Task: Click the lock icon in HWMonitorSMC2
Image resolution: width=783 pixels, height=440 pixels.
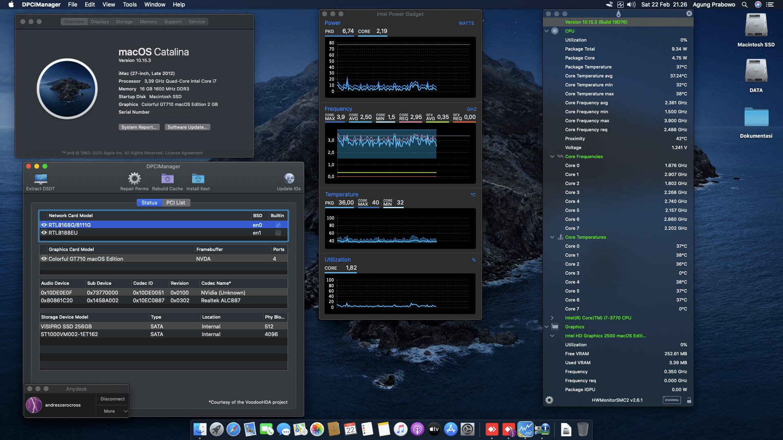Action: pos(689,400)
